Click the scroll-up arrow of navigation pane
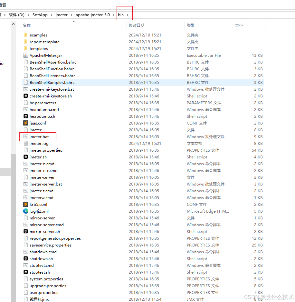 click(13, 24)
